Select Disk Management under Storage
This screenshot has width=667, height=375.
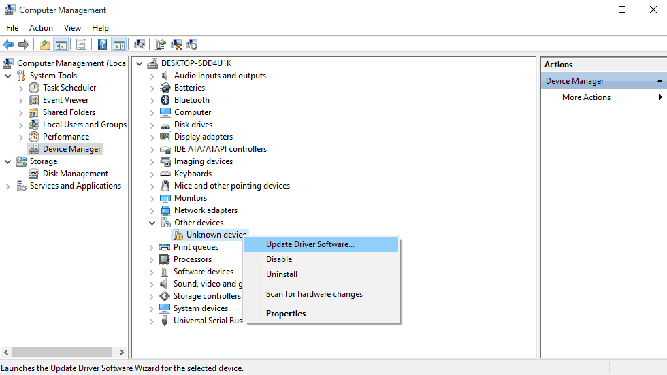(76, 174)
